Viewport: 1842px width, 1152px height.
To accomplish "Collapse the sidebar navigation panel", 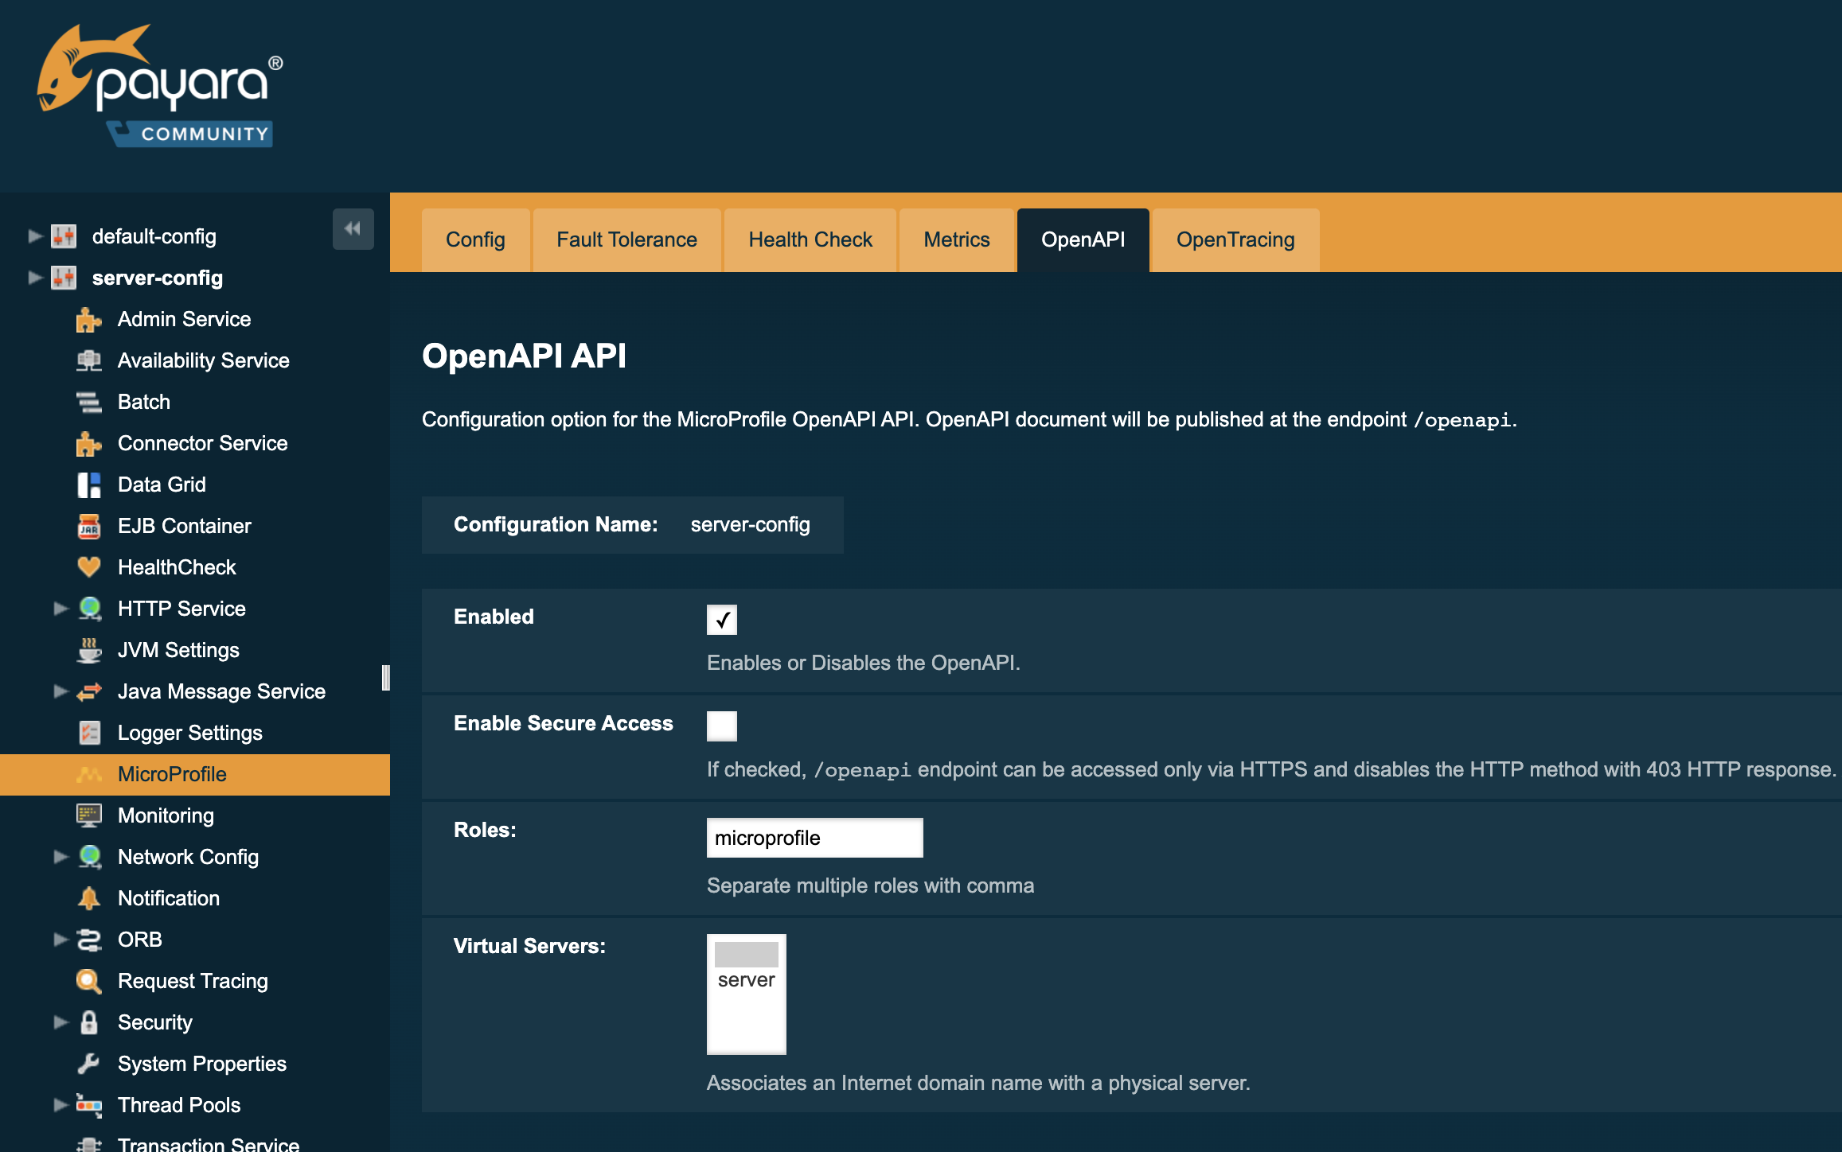I will (x=353, y=228).
